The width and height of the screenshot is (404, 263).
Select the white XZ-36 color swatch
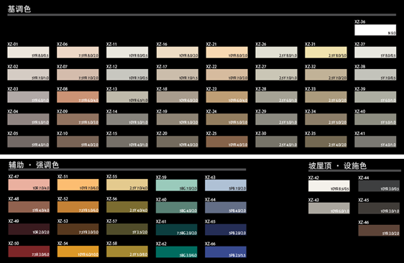pos(375,30)
